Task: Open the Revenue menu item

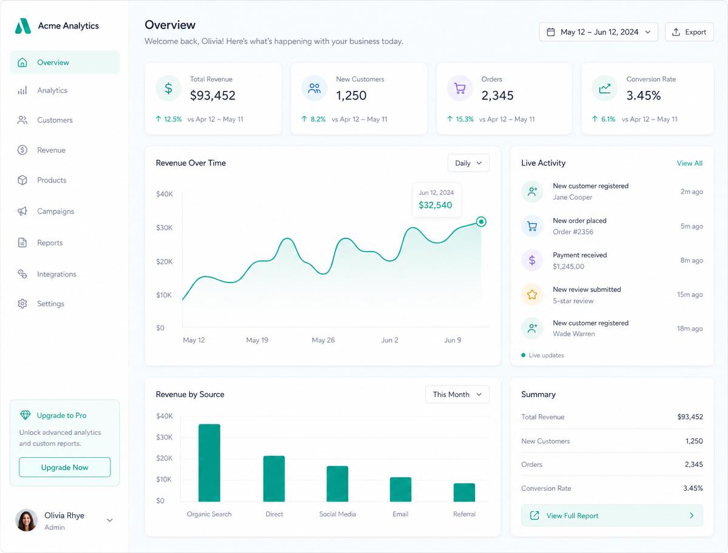Action: (x=65, y=150)
